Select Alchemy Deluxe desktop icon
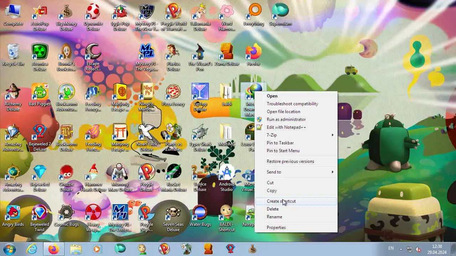 pyautogui.click(x=13, y=98)
